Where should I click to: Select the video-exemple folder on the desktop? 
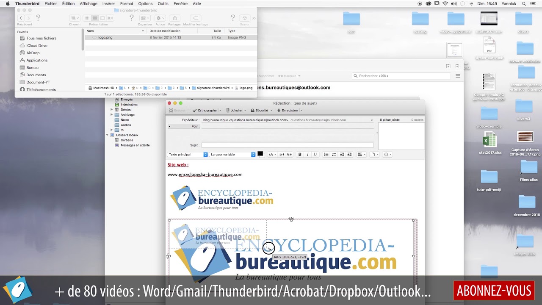[489, 117]
